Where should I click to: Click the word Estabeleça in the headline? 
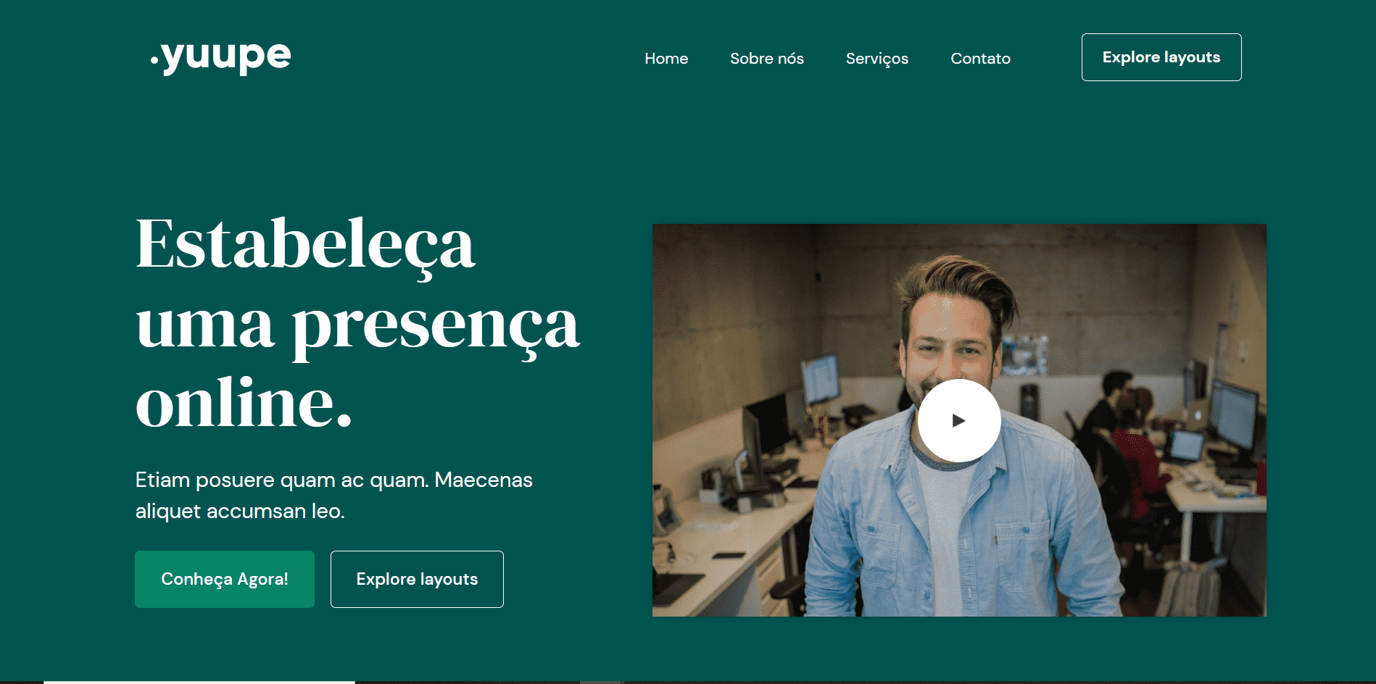pos(305,245)
